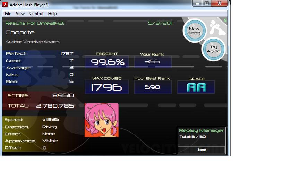
Task: Click the Try Again circular button
Action: 213,49
